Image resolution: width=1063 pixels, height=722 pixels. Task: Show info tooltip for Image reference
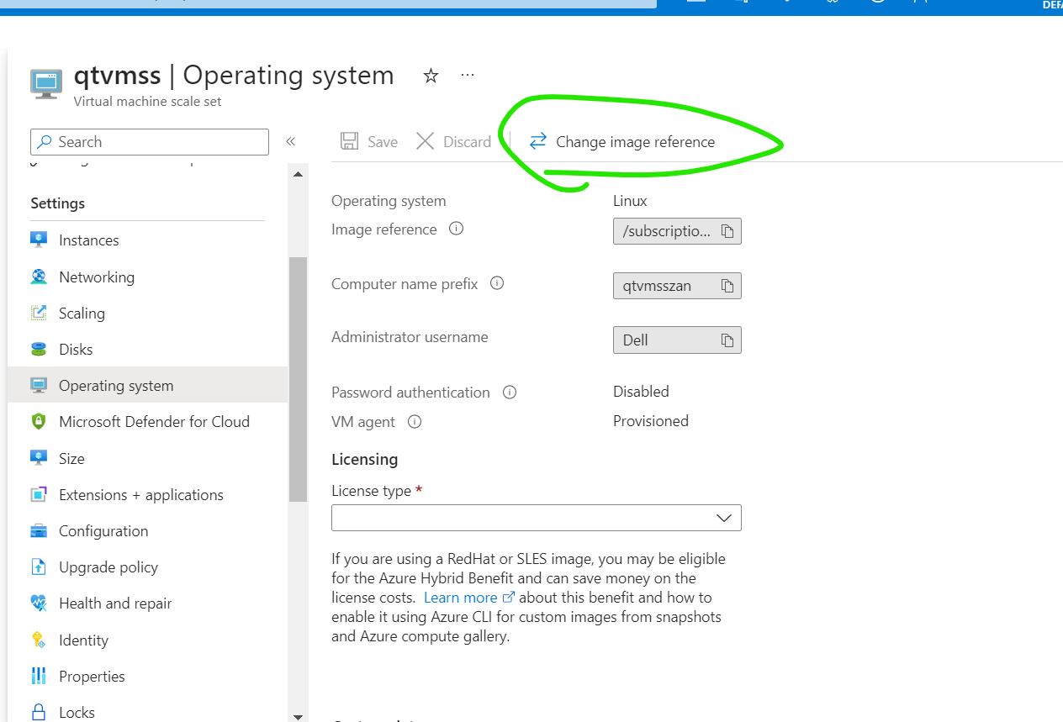point(457,229)
